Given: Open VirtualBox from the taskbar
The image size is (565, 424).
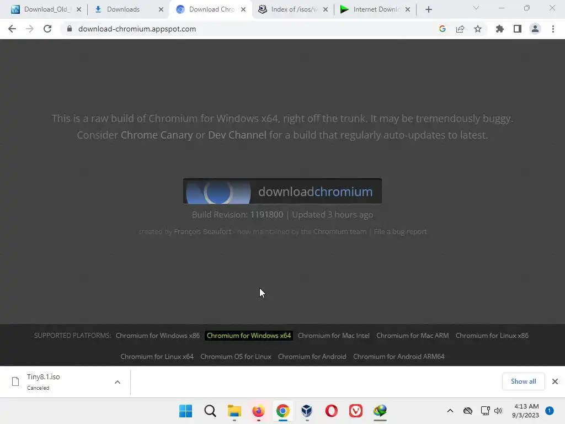Looking at the screenshot, I should point(307,411).
